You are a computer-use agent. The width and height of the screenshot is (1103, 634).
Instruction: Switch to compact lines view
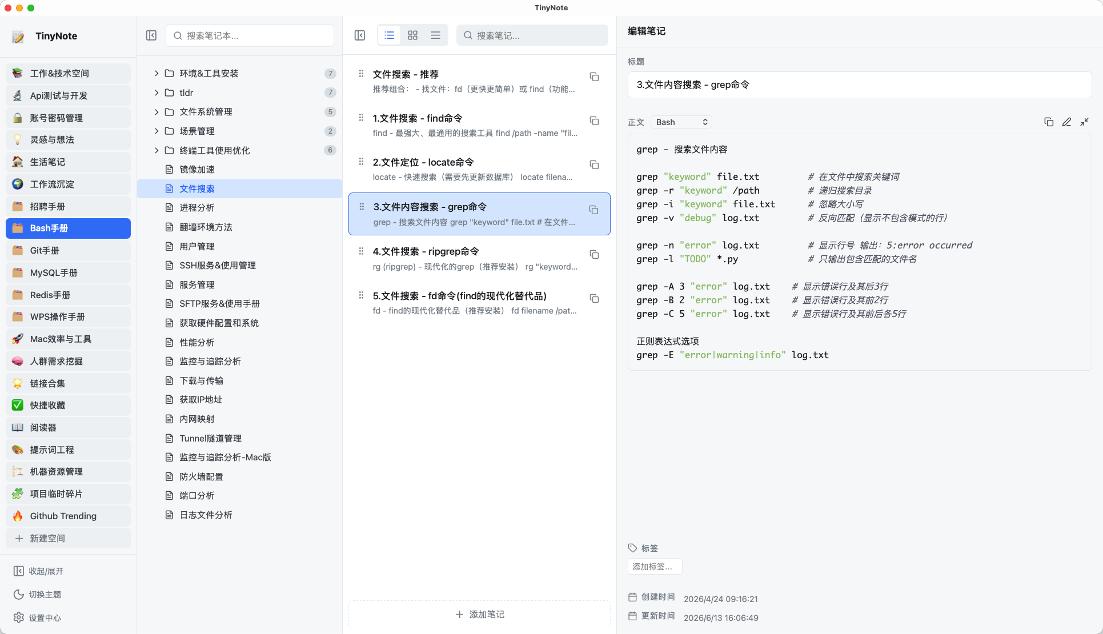point(436,35)
